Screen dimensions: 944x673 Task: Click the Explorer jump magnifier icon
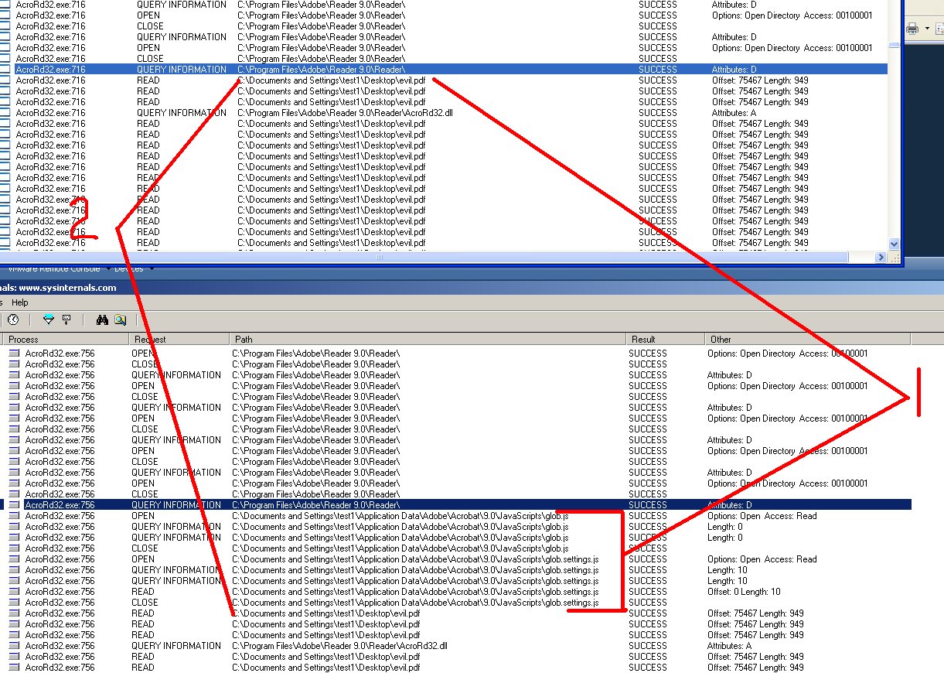120,319
